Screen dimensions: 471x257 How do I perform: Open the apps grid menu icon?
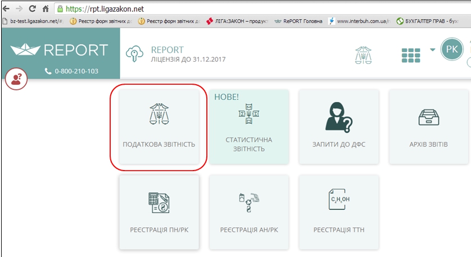pos(411,56)
